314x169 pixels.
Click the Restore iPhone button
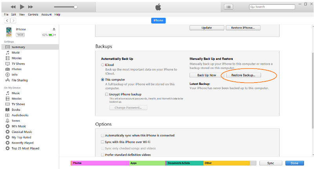tap(243, 28)
